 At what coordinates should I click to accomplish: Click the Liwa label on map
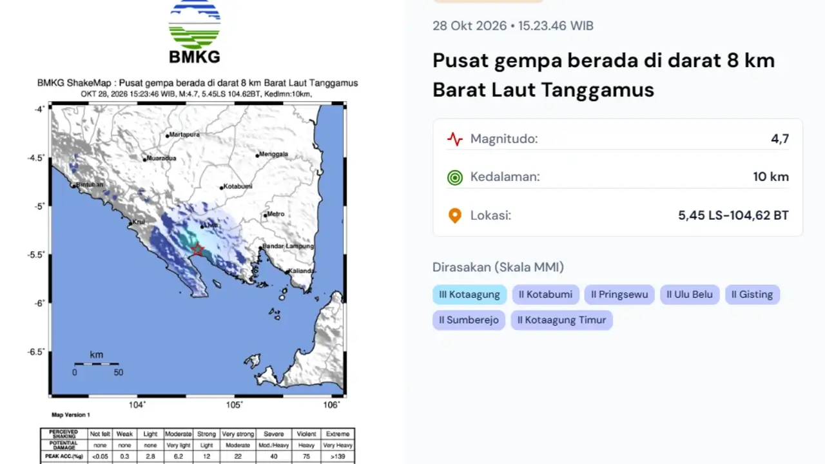click(209, 226)
